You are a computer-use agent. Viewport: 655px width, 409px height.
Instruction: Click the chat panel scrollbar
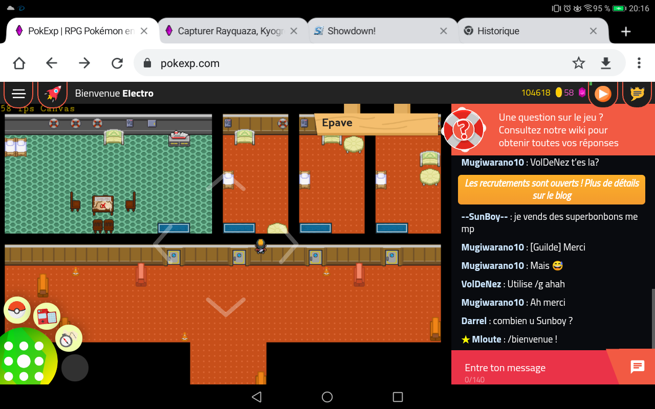coord(652,318)
